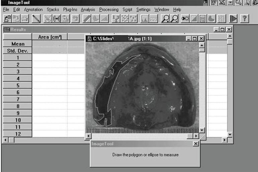Close the ImageTool prompt dialog

coord(196,144)
